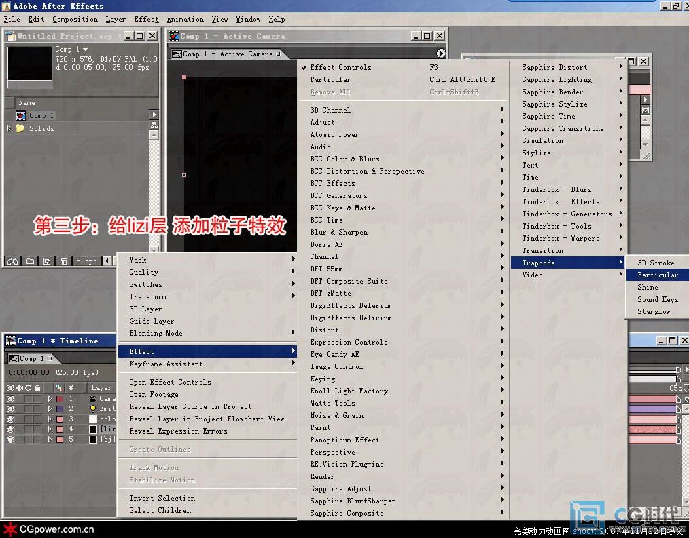Open the Animation menu in menu bar
Screen dimensions: 689x538
(185, 19)
